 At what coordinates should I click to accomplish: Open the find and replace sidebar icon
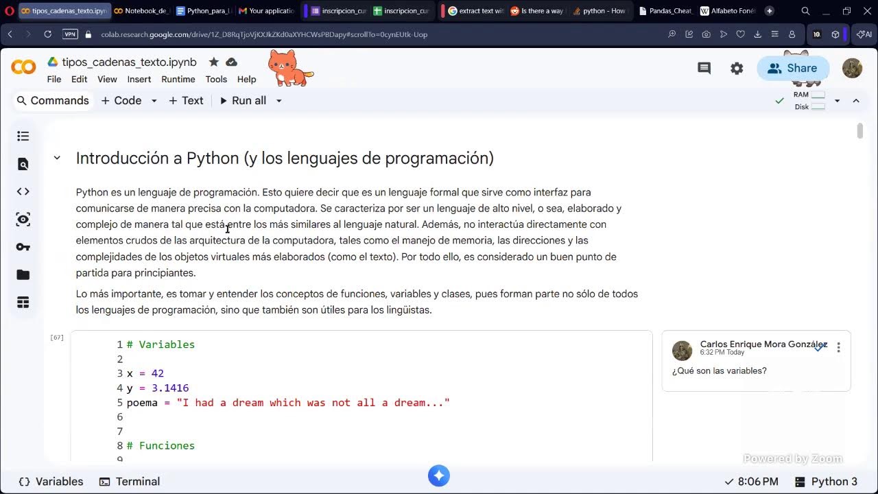point(23,164)
